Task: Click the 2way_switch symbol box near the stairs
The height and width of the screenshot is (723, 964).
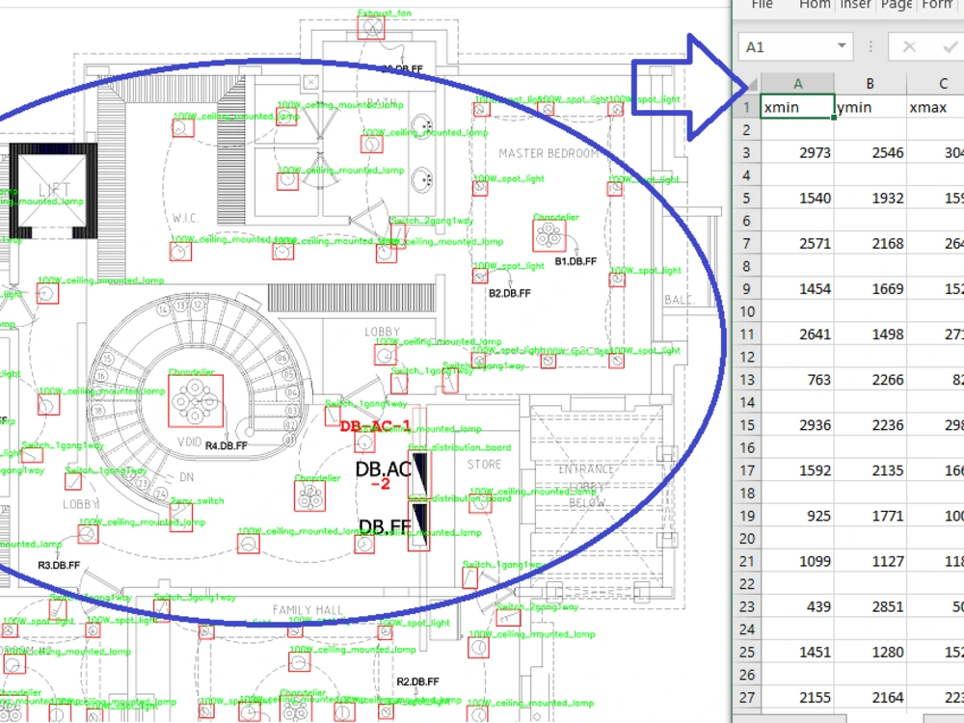Action: tap(181, 517)
